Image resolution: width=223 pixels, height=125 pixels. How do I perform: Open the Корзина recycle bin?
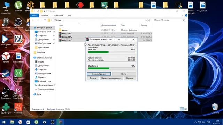point(215,108)
